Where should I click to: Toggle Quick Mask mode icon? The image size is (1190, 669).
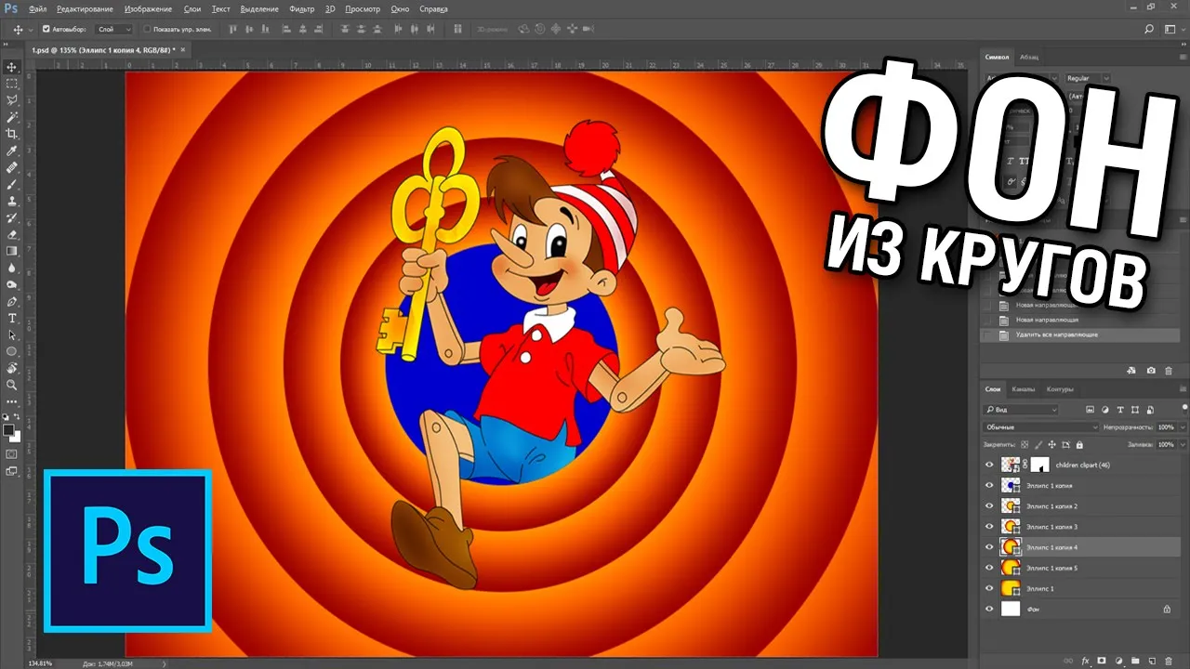(x=12, y=453)
